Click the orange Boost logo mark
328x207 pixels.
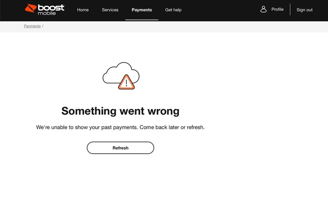[x=31, y=9]
